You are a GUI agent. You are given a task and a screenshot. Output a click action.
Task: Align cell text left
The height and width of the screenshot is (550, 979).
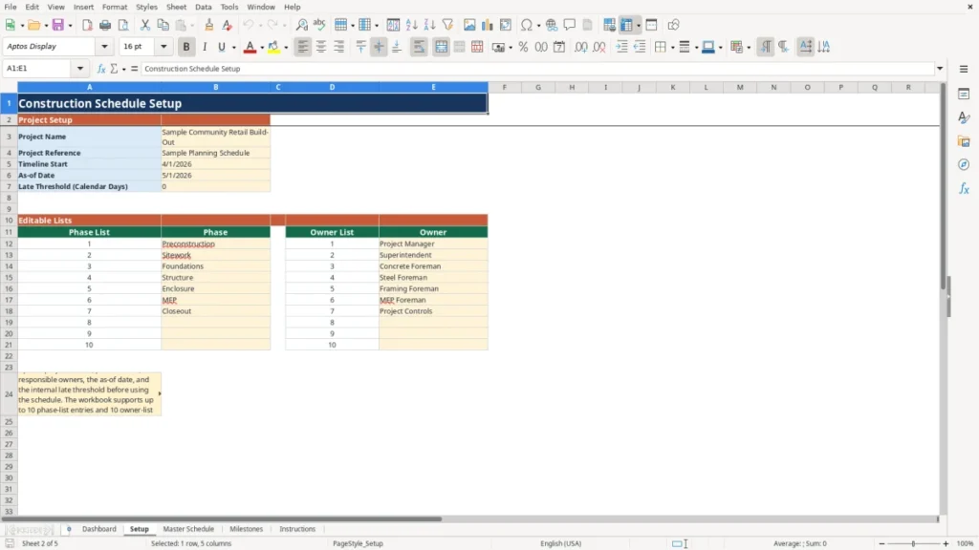[x=303, y=47]
